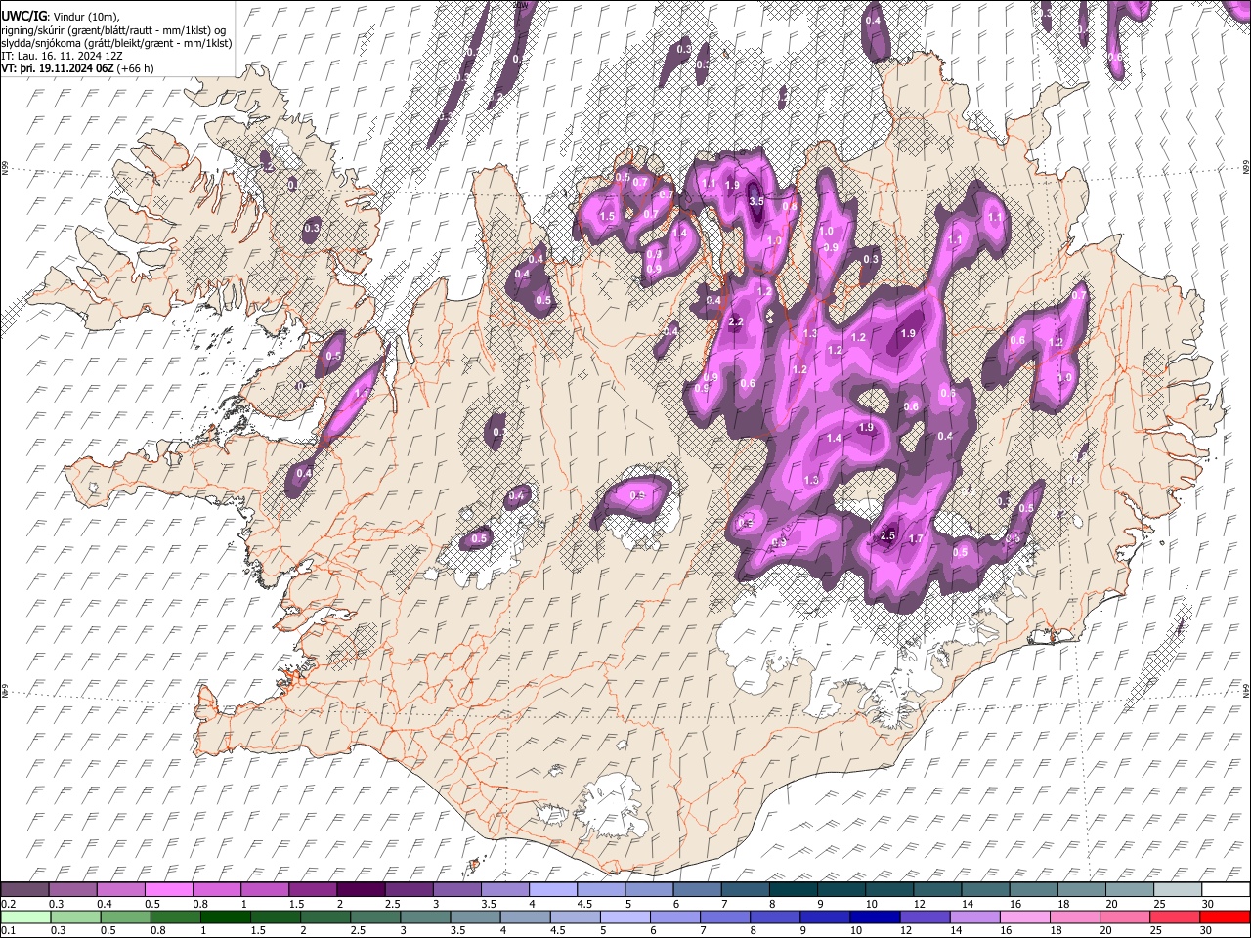The image size is (1251, 938).
Task: Click the valid time 'VT: þri. 19.11.2024 06Z'
Action: (58, 69)
